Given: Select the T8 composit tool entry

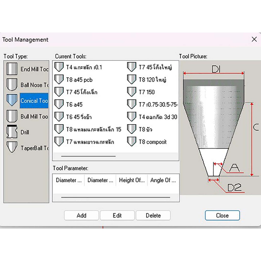Looking at the screenshot, I should pyautogui.click(x=152, y=142).
